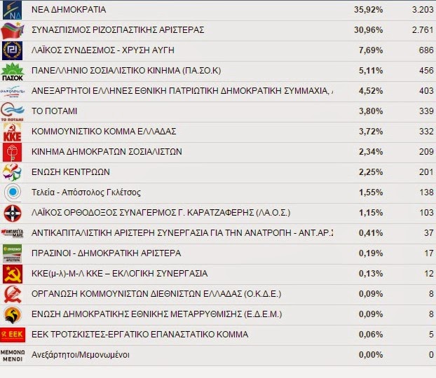The image size is (436, 378).
Task: Click the red KKE logo
Action: click(x=13, y=132)
